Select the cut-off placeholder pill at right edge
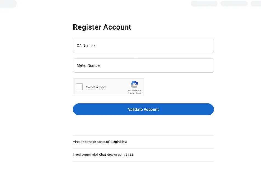Screen dimensions: 261x170 coord(256,4)
